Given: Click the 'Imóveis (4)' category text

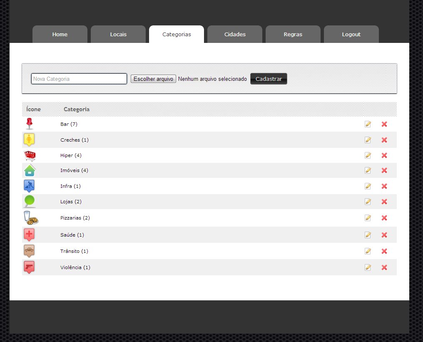Looking at the screenshot, I should (x=74, y=170).
